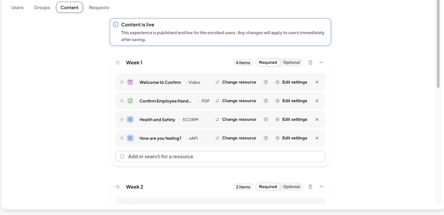
Task: Edit settings for How are you feeling?
Action: (291, 138)
